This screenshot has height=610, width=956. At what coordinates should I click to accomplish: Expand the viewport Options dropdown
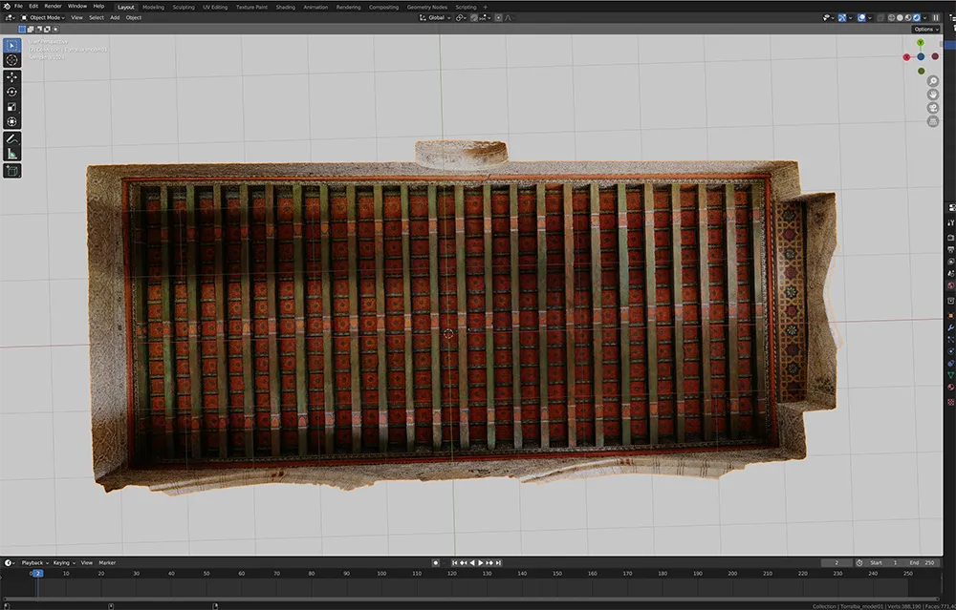(x=925, y=30)
